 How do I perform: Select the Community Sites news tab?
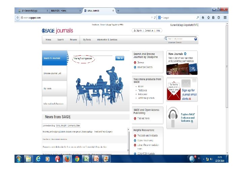click(x=74, y=125)
